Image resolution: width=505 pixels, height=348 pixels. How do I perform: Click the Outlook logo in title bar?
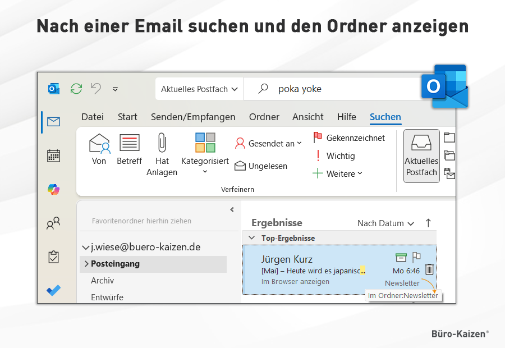click(54, 89)
